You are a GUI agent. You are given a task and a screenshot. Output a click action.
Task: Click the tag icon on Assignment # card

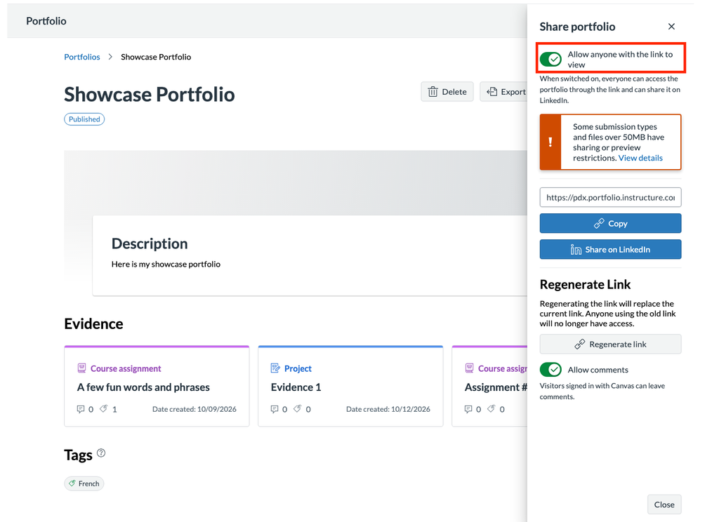tap(491, 408)
